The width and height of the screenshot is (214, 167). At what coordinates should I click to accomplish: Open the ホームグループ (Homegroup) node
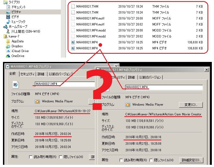pyautogui.click(x=18, y=27)
